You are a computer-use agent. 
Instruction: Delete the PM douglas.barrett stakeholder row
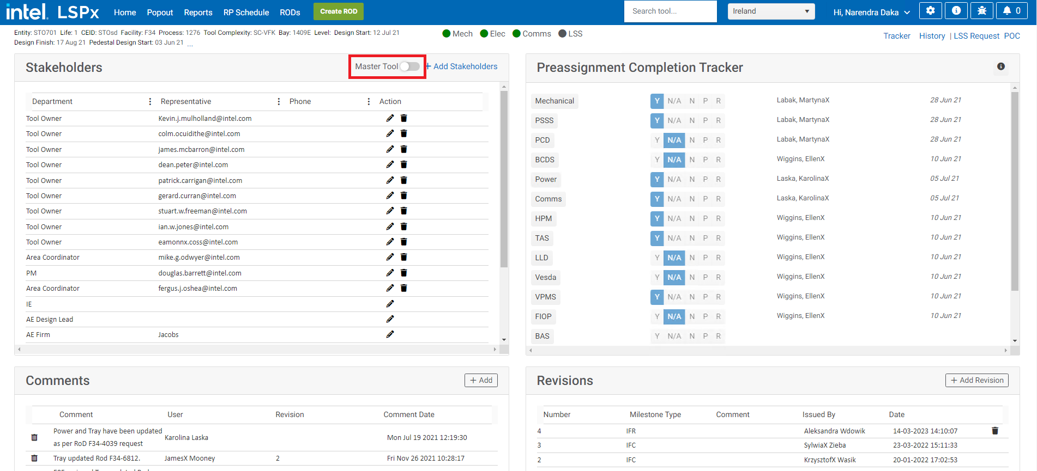404,273
